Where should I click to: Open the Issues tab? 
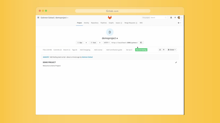pos(119,23)
